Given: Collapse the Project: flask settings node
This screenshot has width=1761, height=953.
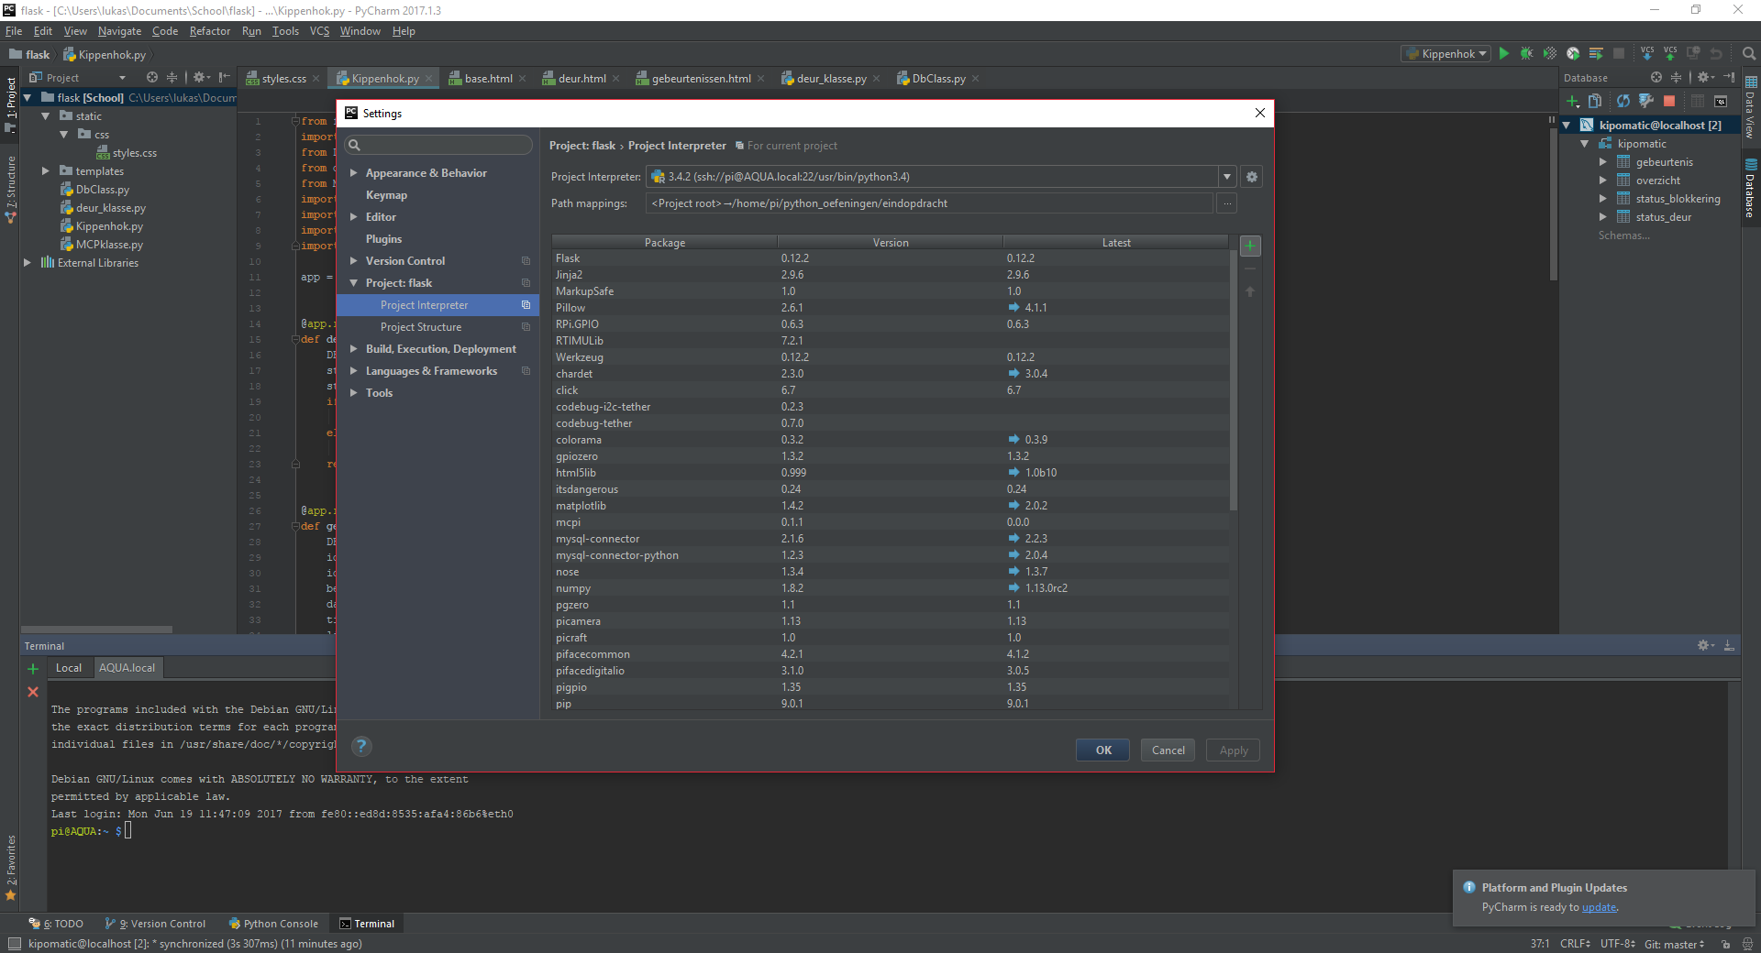Looking at the screenshot, I should coord(354,283).
